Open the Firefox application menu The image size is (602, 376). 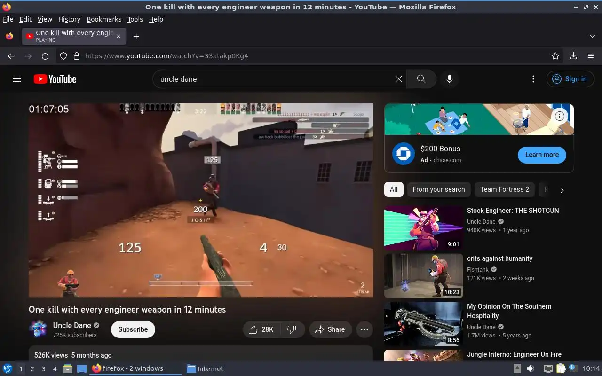coord(591,56)
